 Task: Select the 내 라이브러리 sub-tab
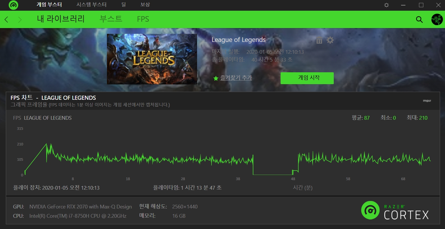[61, 19]
